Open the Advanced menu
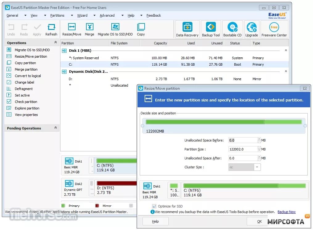 107,15
